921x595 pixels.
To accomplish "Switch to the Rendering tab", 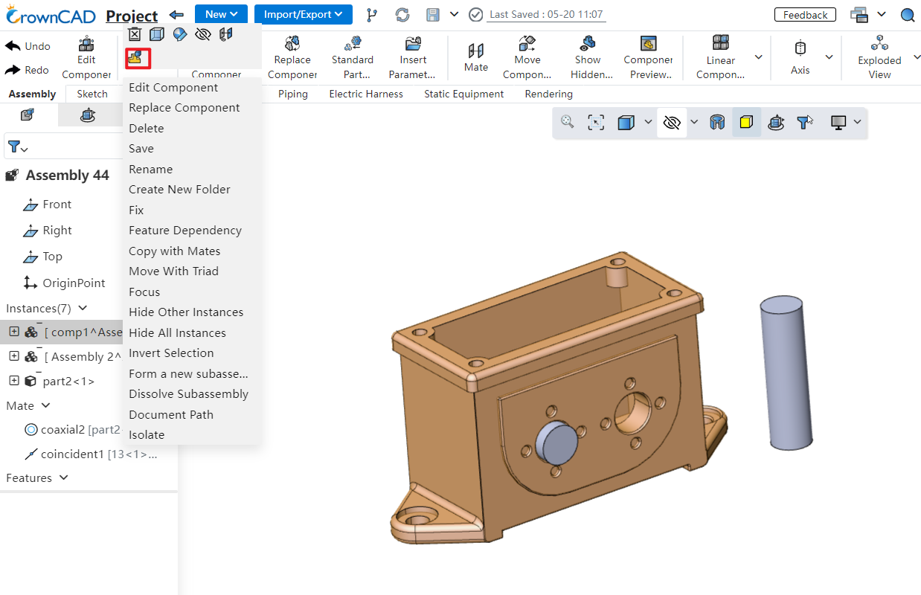I will tap(548, 94).
